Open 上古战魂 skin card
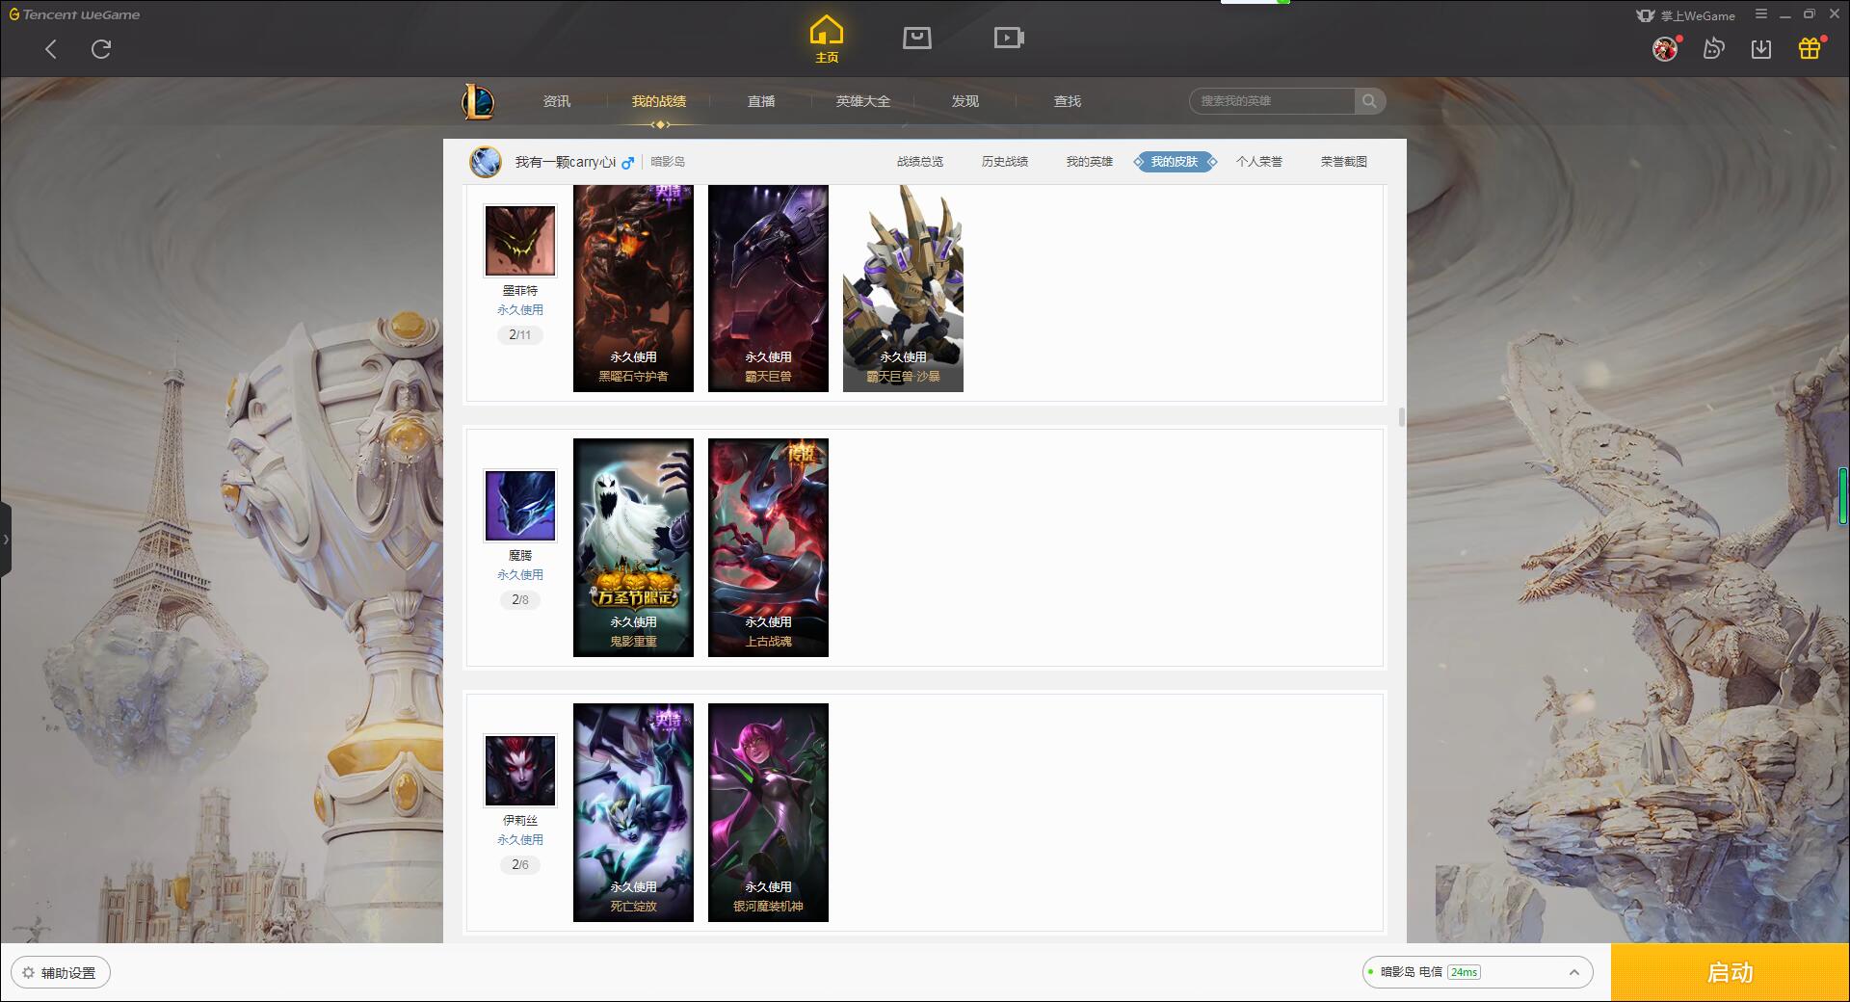This screenshot has height=1002, width=1850. point(768,547)
